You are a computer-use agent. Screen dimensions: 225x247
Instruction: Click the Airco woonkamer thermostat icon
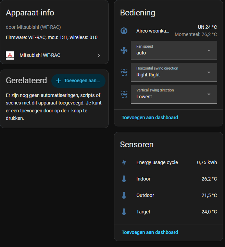coord(124,31)
